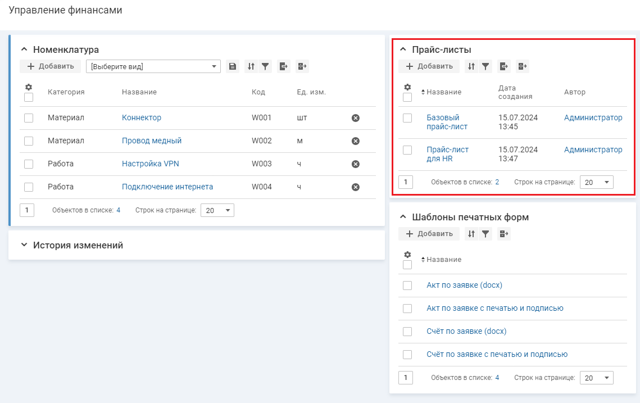Viewport: 640px width, 403px height.
Task: Open rows per page dropdown in Прайс-листы
Action: 596,182
